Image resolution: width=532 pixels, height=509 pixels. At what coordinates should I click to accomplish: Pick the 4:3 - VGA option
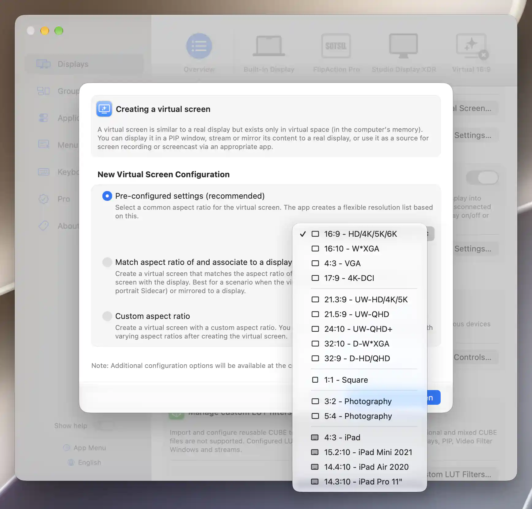359,263
